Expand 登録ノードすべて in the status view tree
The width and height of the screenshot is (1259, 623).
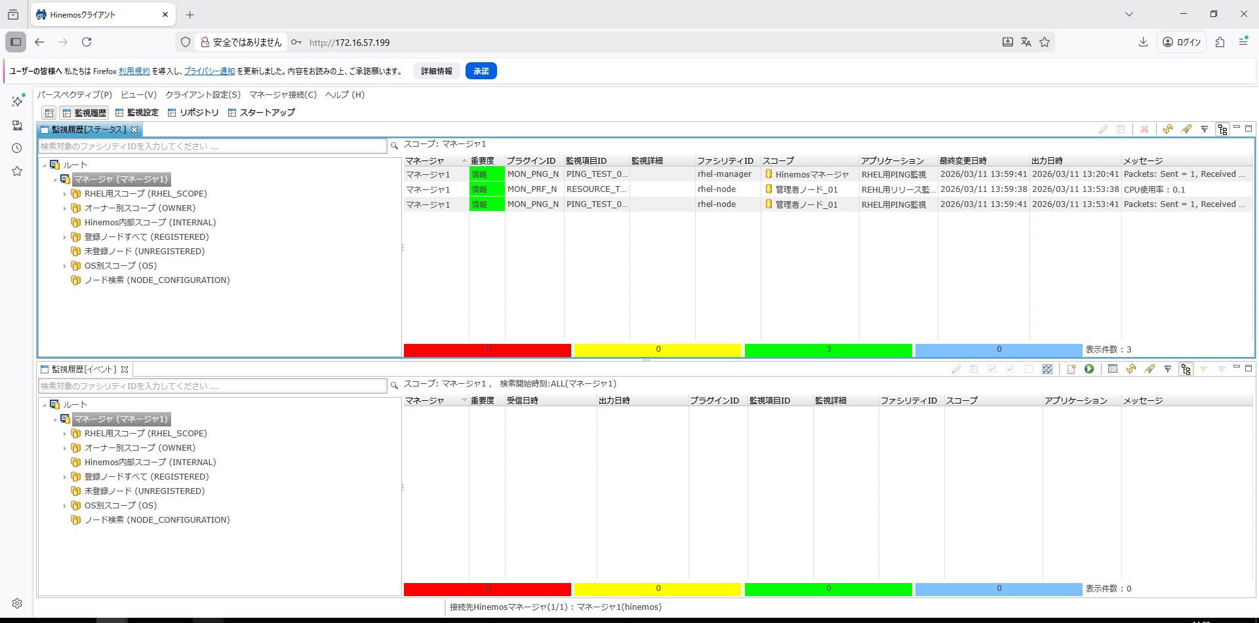[65, 237]
